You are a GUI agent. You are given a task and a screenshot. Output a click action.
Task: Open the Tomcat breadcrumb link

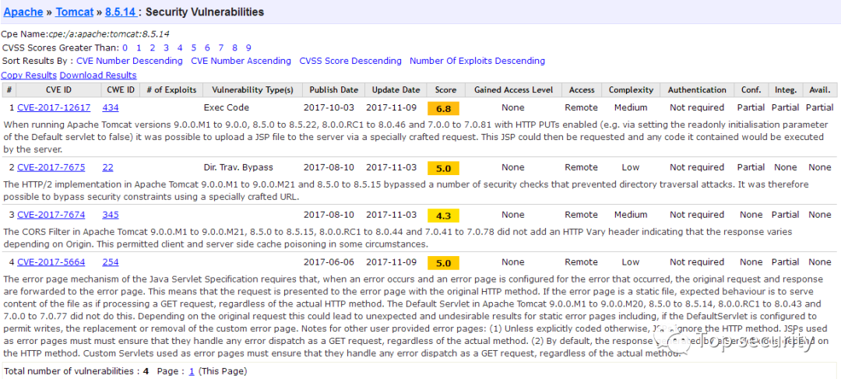tap(75, 11)
